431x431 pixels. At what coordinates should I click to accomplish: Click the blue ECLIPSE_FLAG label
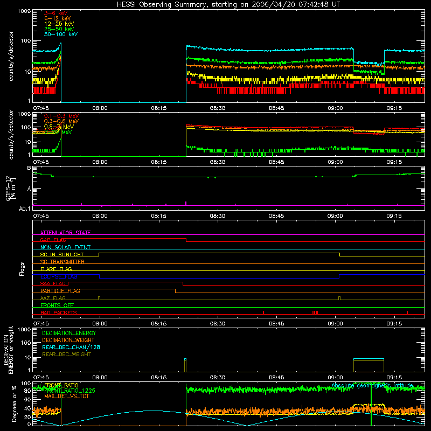[x=59, y=276]
